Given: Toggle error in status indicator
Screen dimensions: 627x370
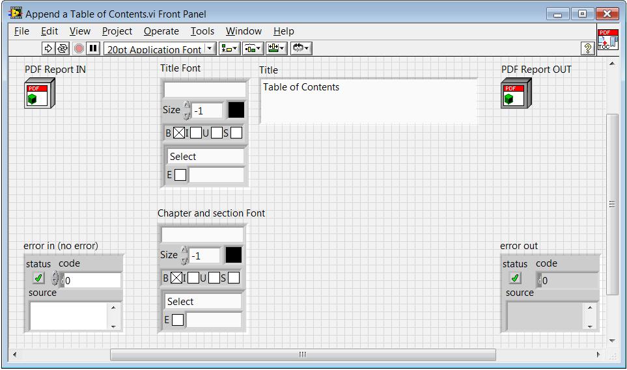Looking at the screenshot, I should [39, 278].
